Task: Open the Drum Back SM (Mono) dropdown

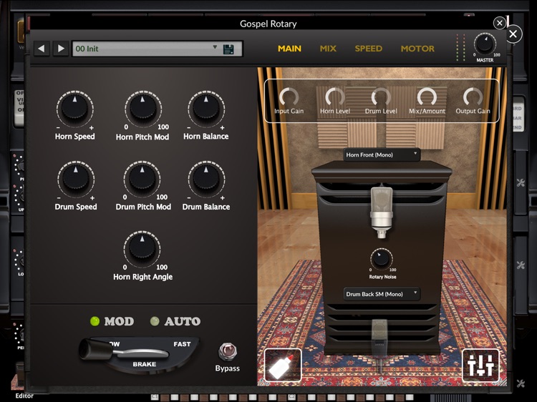Action: (x=382, y=294)
